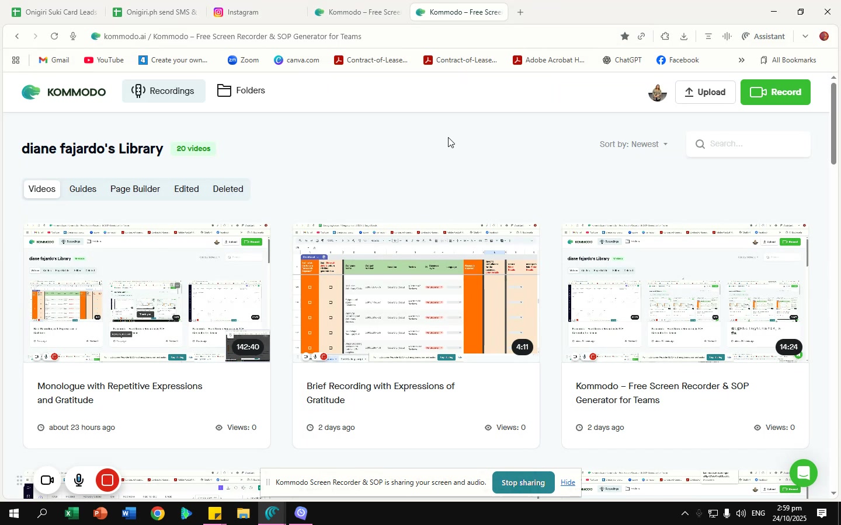The height and width of the screenshot is (525, 841).
Task: Click title 'Monologue with Repetitive Expressions and Gratitude'
Action: click(120, 393)
